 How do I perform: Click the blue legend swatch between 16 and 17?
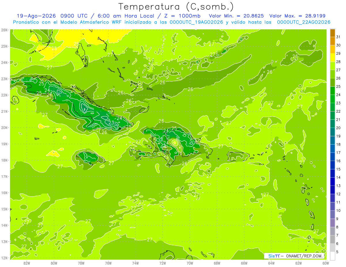332,157
